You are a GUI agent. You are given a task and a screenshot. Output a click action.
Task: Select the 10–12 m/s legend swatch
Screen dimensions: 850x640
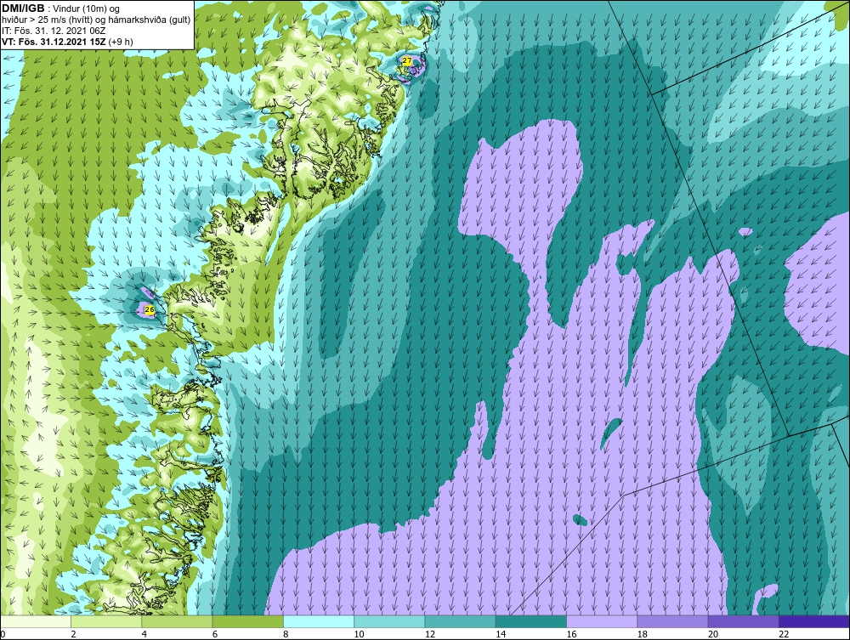point(389,621)
